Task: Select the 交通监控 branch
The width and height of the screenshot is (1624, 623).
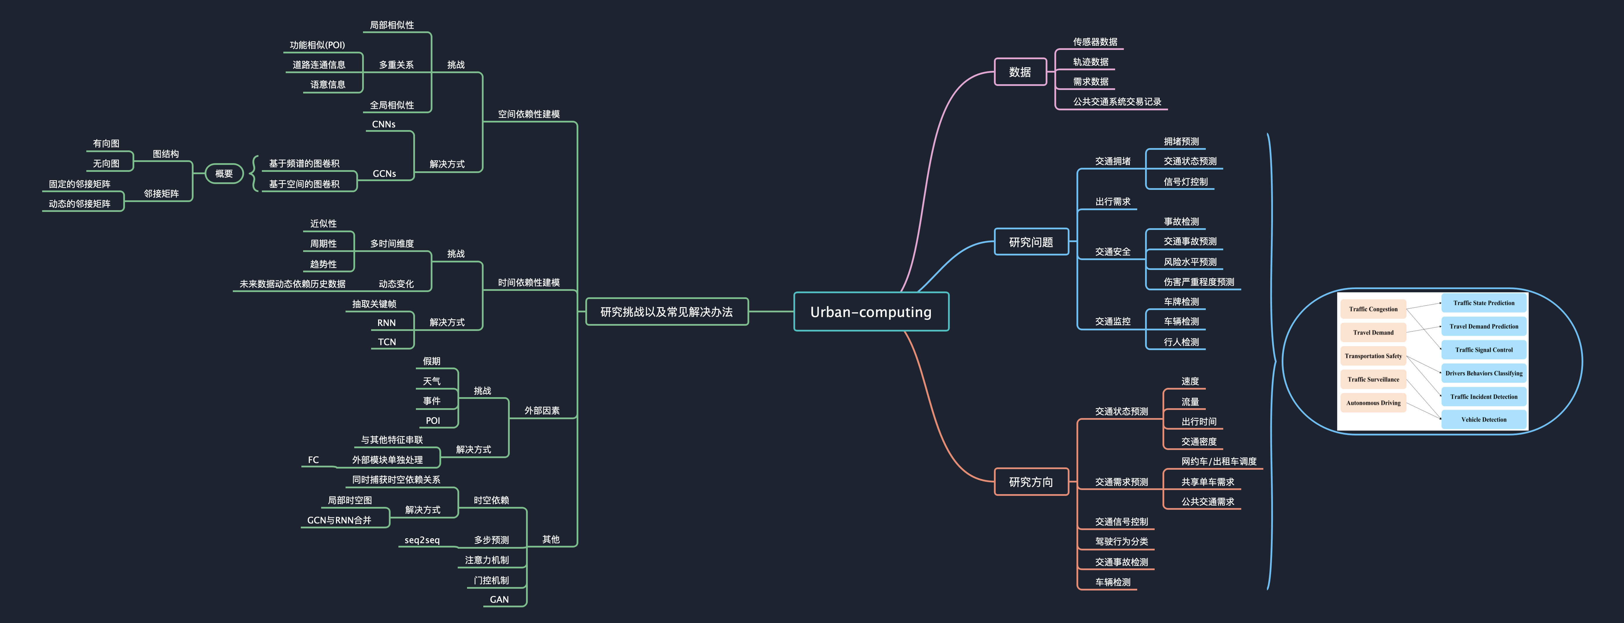Action: pos(1113,321)
